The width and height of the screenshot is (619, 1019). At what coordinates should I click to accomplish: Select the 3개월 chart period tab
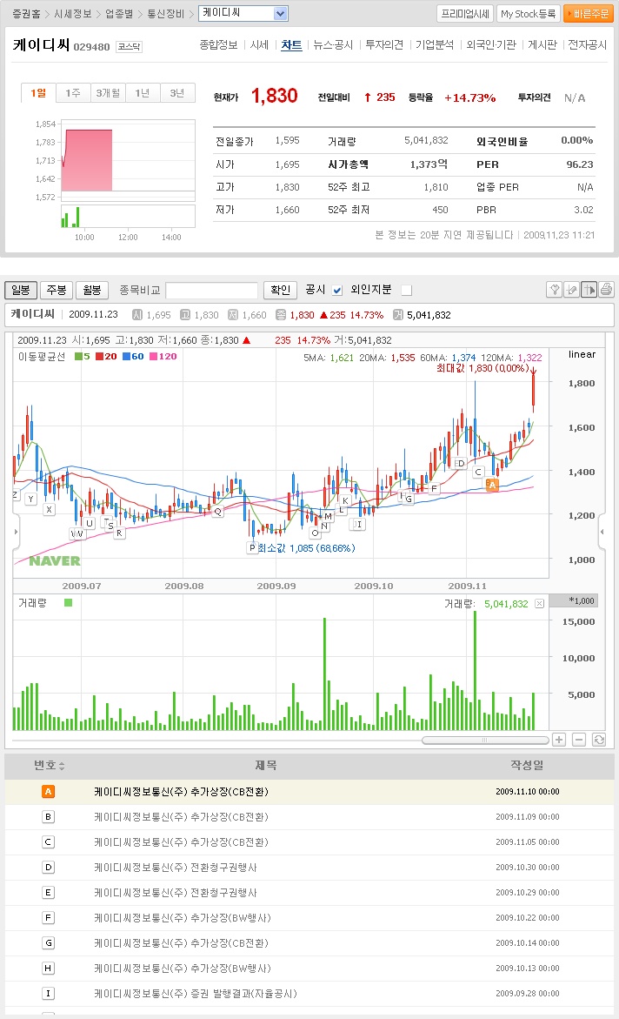click(x=108, y=93)
